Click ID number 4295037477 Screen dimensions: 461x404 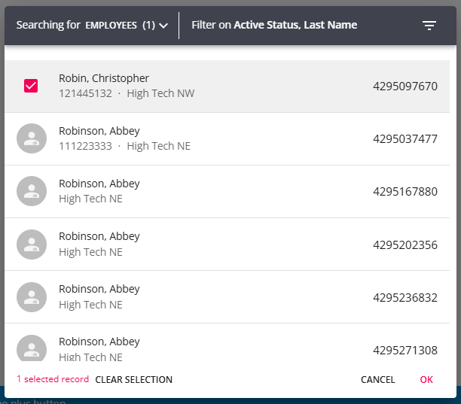405,139
